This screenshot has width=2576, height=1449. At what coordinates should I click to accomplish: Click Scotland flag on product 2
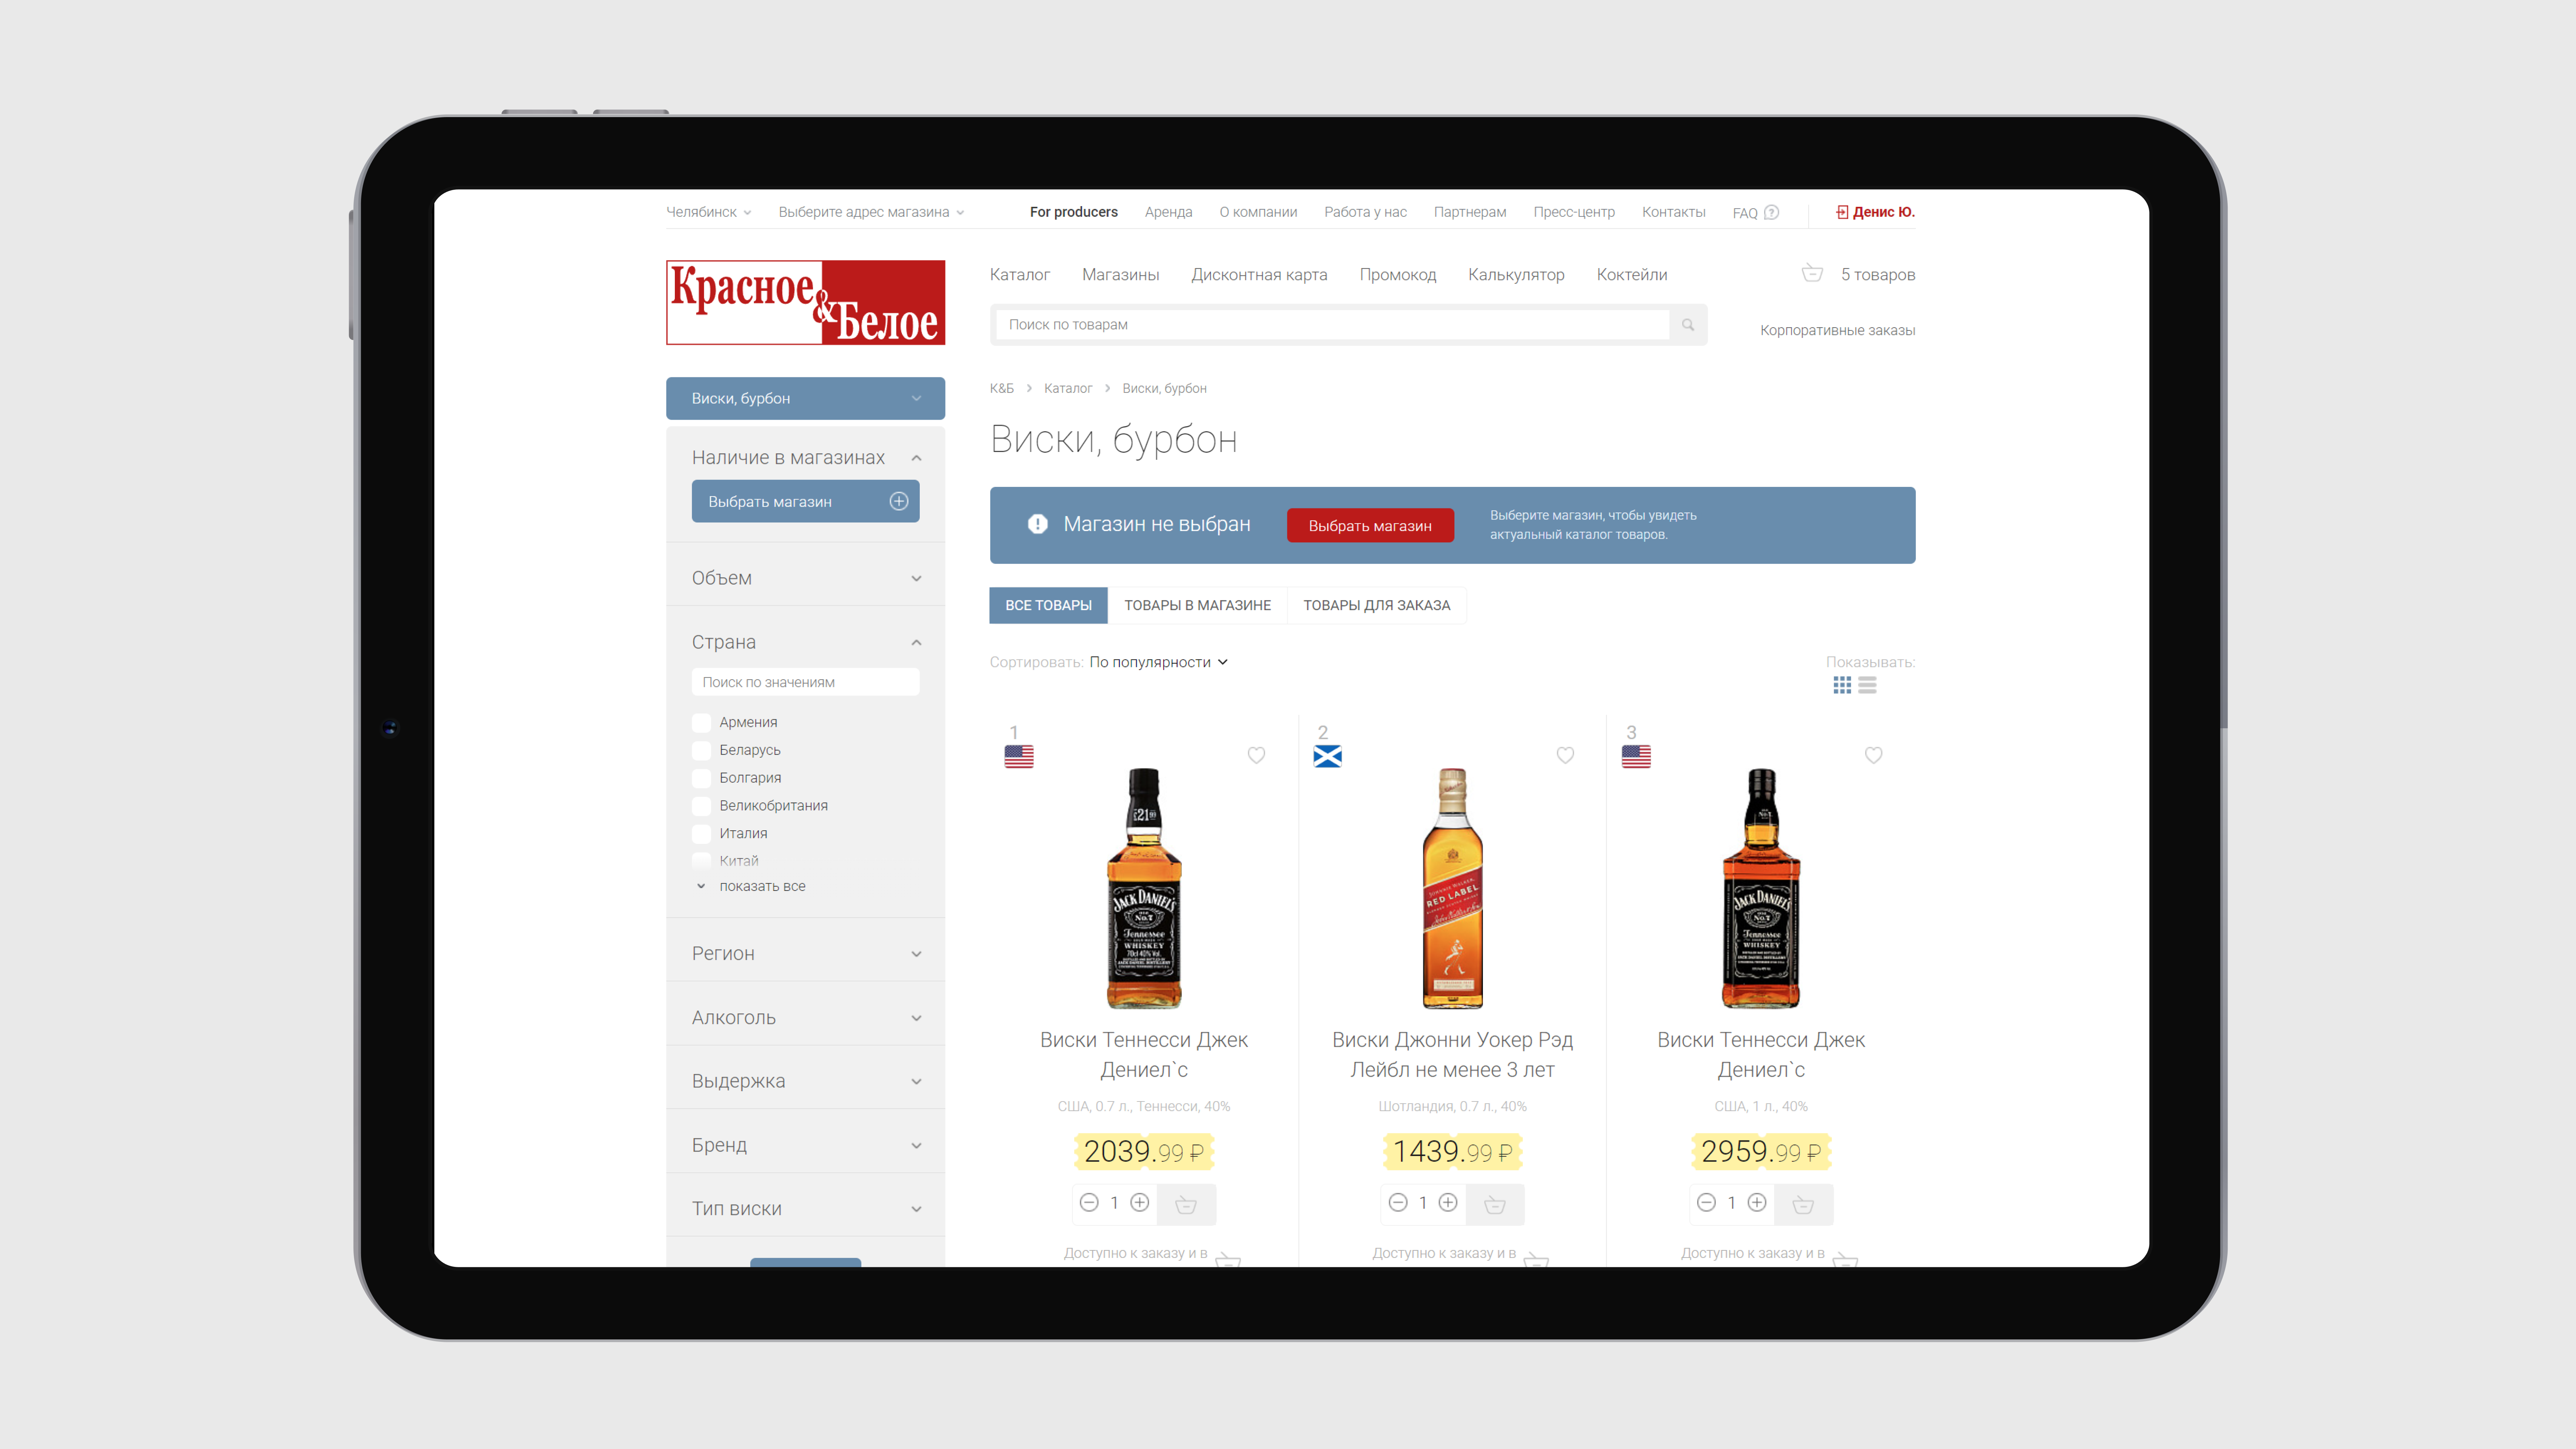(1327, 756)
